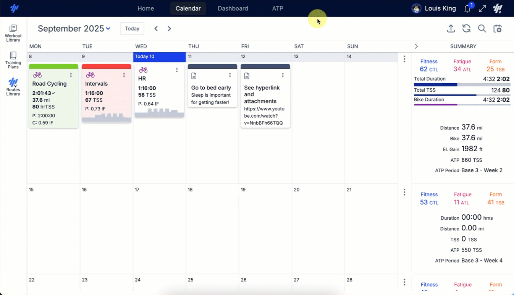Open the ATP tab
514x295 pixels.
(x=278, y=8)
